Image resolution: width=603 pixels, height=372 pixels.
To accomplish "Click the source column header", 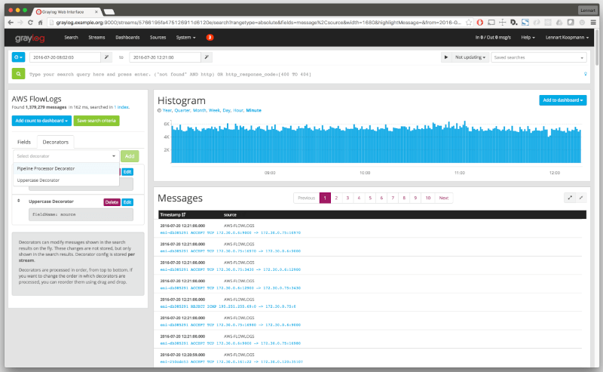I will [230, 215].
